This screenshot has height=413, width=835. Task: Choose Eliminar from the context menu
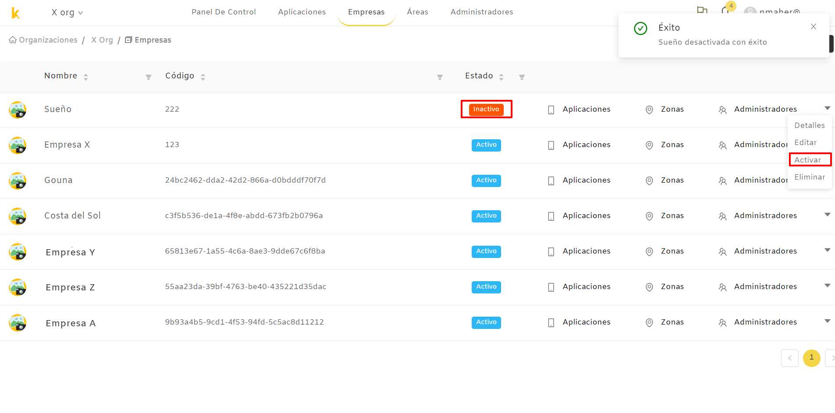point(810,177)
